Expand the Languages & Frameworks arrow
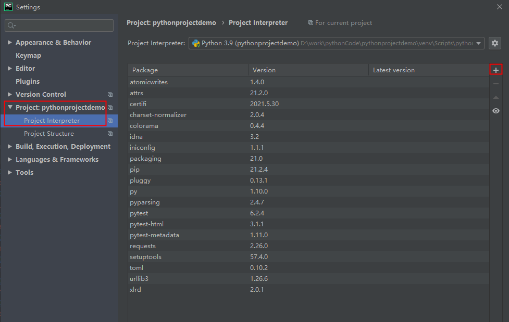The image size is (509, 322). 10,159
